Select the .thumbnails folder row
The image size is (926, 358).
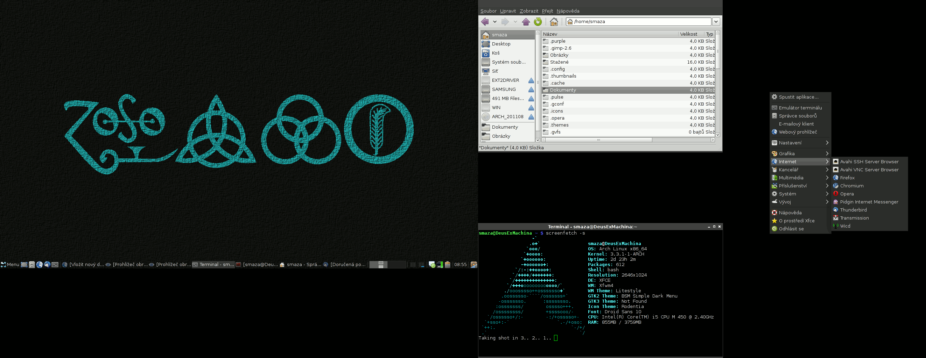tap(628, 76)
